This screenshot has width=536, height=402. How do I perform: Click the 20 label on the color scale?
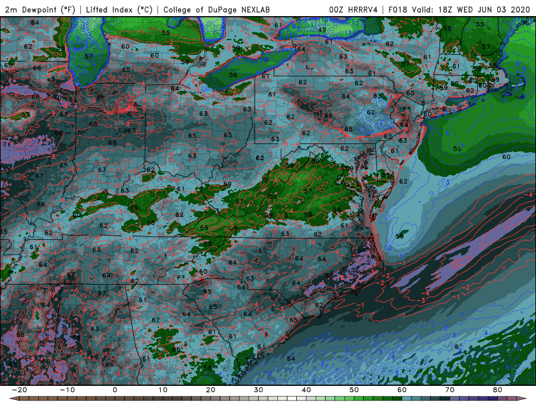point(210,390)
